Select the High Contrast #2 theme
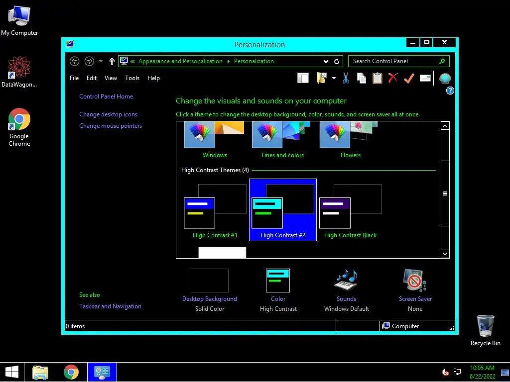510x382 pixels. [283, 210]
